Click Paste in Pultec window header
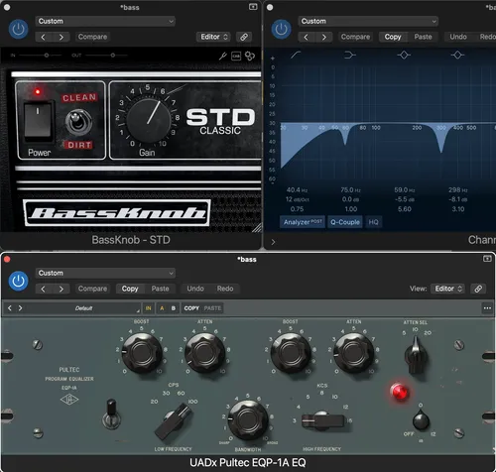496x472 pixels. [160, 289]
